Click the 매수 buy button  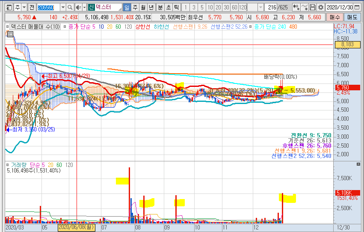[x=335, y=17]
